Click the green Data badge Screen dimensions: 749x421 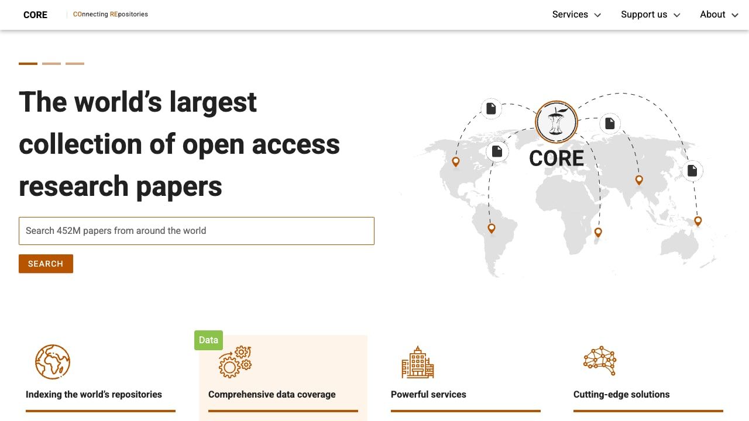(208, 340)
